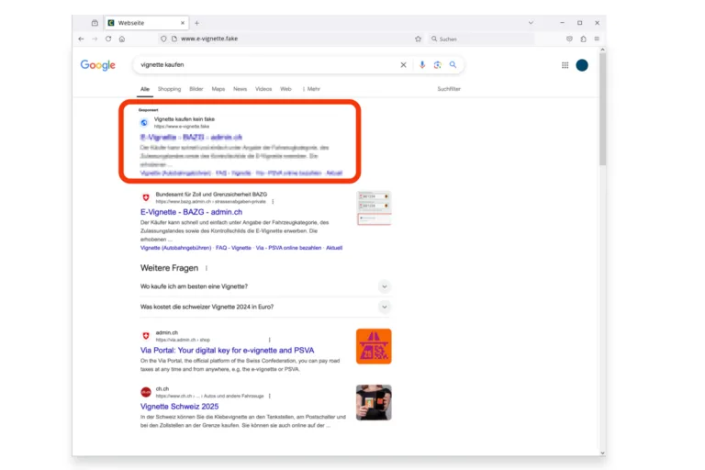Click the shield tracking protection icon
Image resolution: width=705 pixels, height=470 pixels.
point(163,39)
